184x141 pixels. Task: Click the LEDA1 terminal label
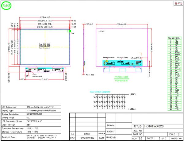point(133,109)
